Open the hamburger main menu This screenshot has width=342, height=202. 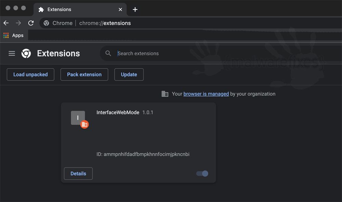(12, 53)
